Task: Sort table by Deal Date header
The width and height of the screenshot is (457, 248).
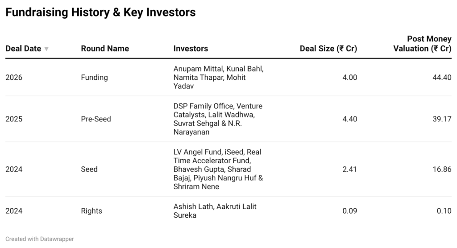Action: click(x=23, y=49)
